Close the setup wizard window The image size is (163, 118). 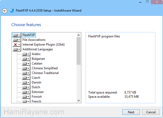[x=157, y=2]
